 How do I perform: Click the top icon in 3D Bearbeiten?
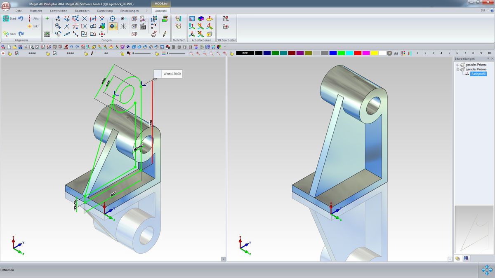226,19
